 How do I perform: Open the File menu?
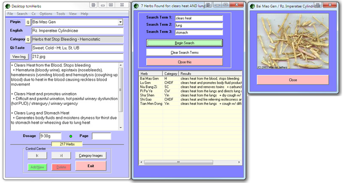[10, 14]
